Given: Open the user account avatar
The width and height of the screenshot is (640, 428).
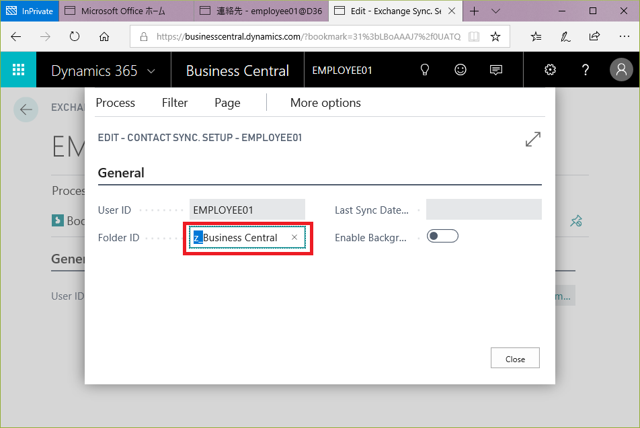Looking at the screenshot, I should (x=621, y=70).
